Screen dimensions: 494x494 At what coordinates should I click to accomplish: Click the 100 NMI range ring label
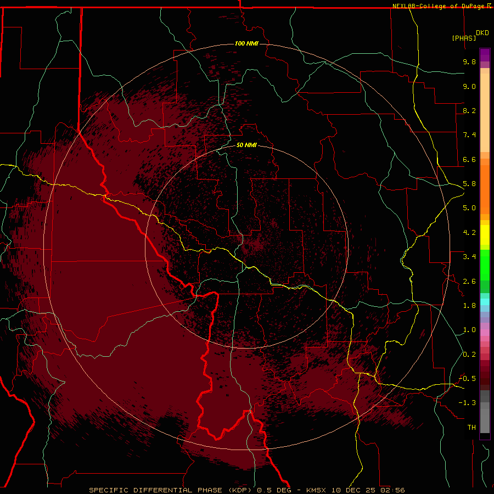pyautogui.click(x=246, y=43)
